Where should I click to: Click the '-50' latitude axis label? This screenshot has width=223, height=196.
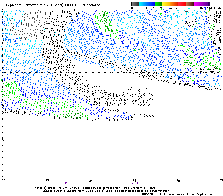point(3,10)
